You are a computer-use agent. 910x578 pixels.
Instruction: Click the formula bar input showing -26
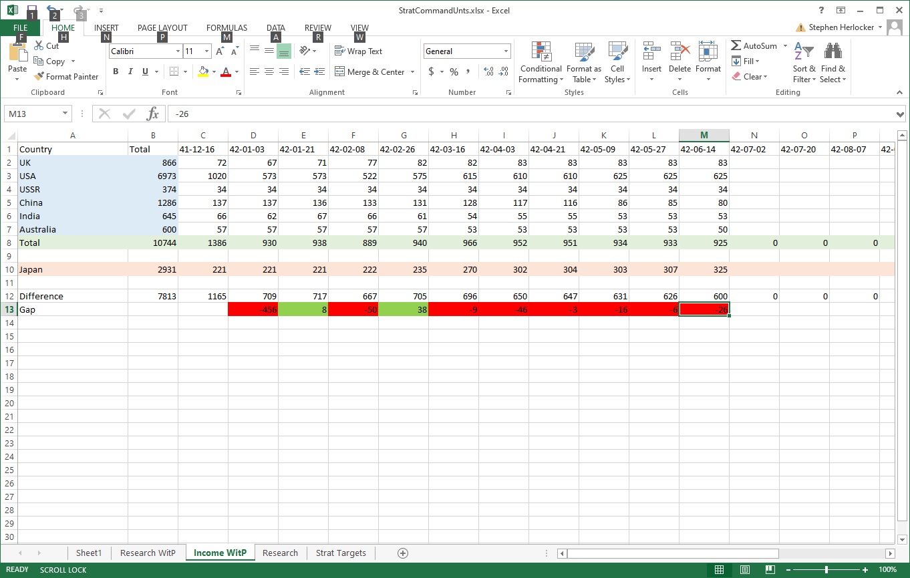(530, 114)
